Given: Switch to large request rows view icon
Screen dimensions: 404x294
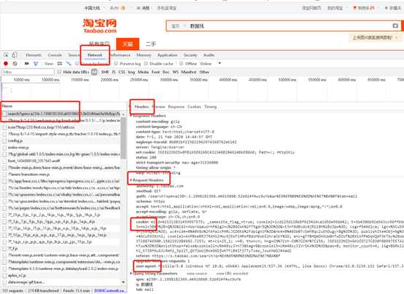Looking at the screenshot, I should pyautogui.click(x=60, y=63).
